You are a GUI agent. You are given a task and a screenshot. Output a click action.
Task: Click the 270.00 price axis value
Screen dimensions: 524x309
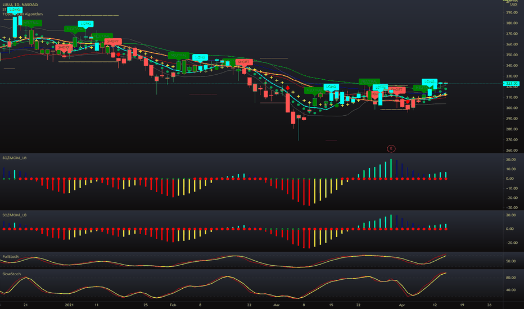pyautogui.click(x=512, y=140)
